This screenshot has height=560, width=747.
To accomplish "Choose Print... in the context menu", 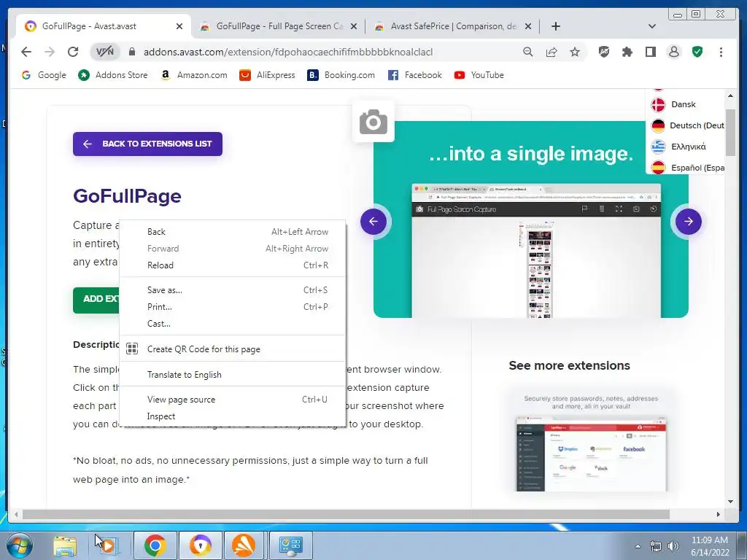I will point(233,307).
